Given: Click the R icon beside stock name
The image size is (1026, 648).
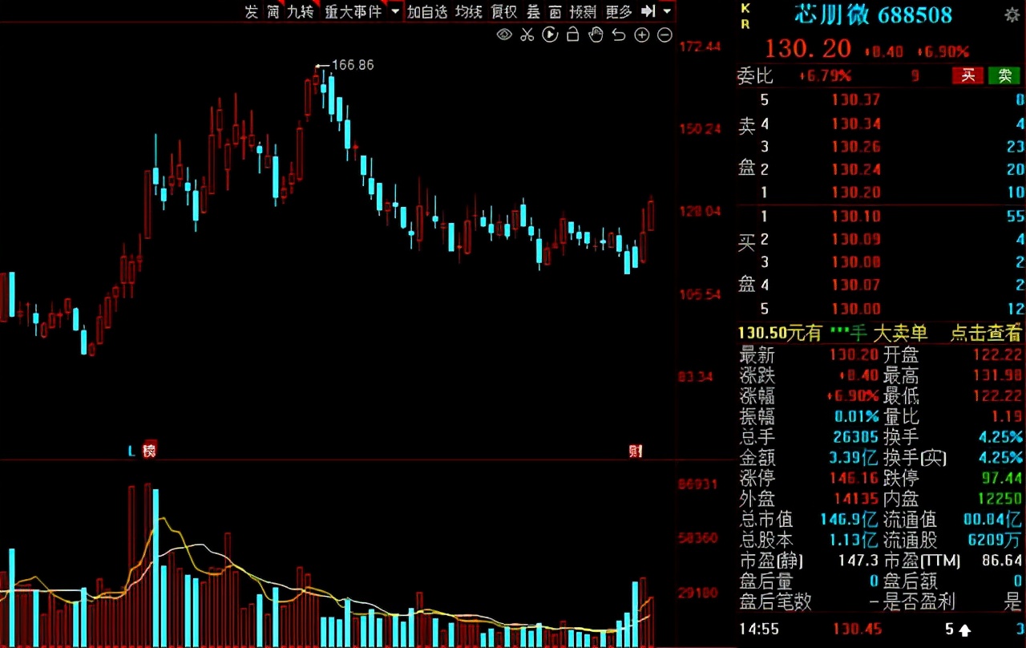Looking at the screenshot, I should click(x=745, y=24).
